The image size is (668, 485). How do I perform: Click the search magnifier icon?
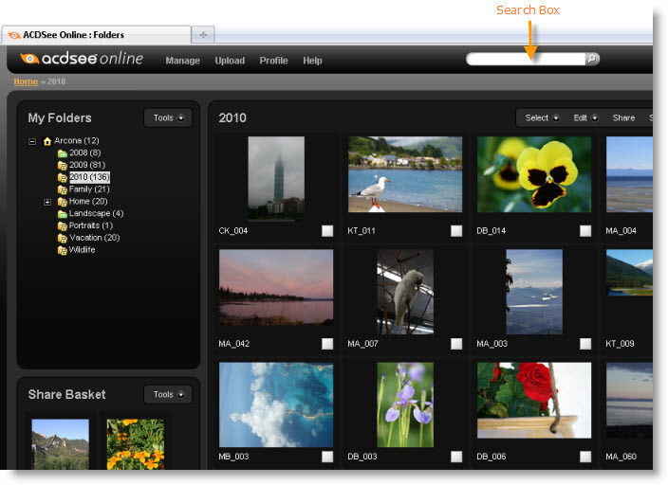click(x=592, y=59)
